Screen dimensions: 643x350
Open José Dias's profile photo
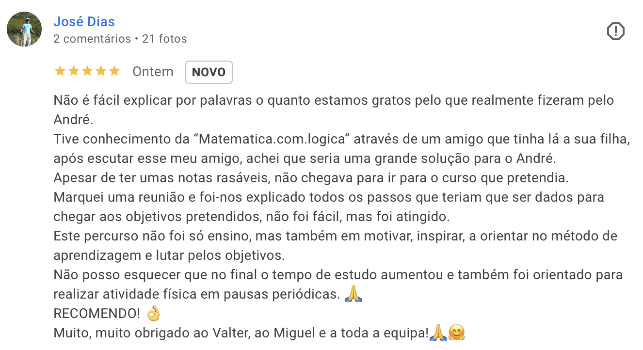[x=24, y=29]
